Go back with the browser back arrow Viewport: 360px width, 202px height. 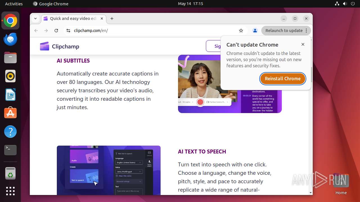pyautogui.click(x=36, y=31)
